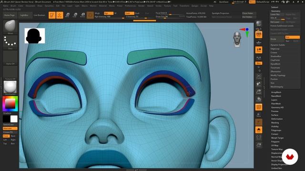The image size is (305, 171).
Task: Open the Document menu
Action: (30, 6)
